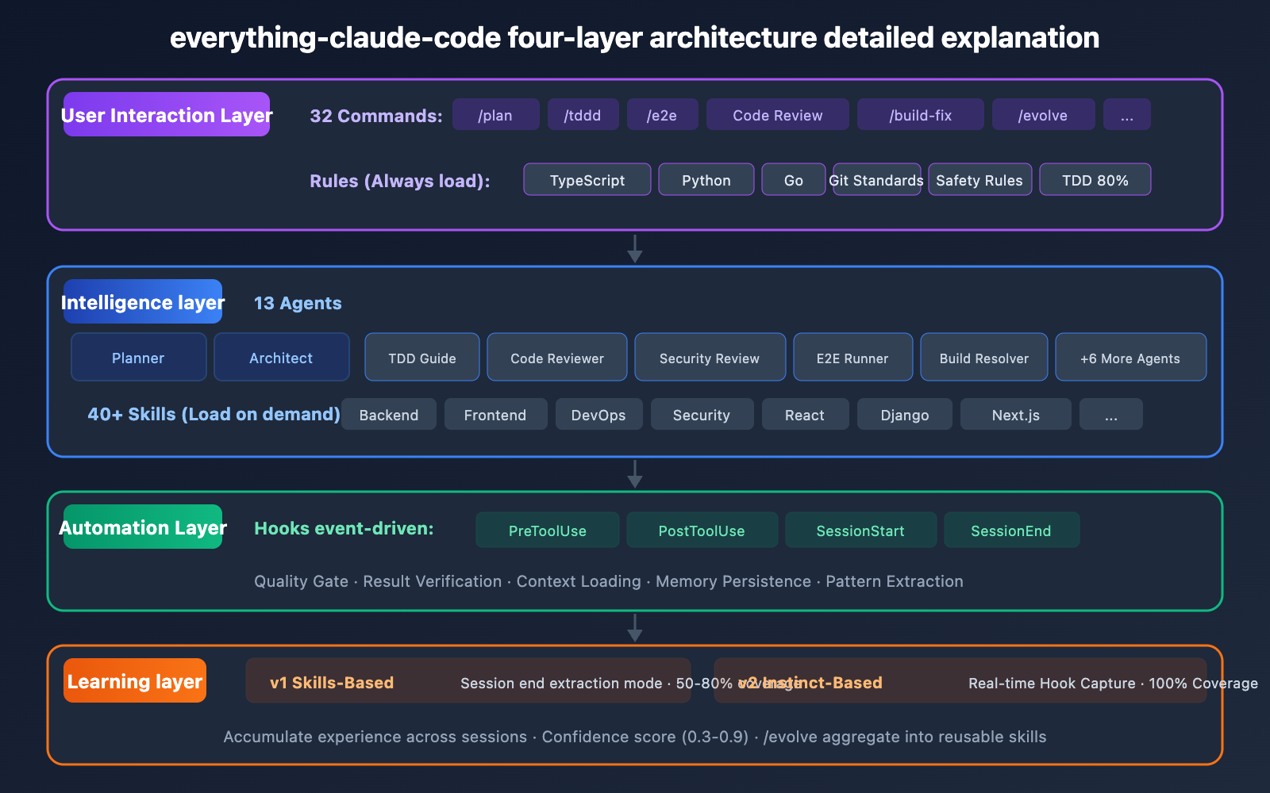Expand the skills ellipsis pill
1270x793 pixels.
pyautogui.click(x=1110, y=414)
